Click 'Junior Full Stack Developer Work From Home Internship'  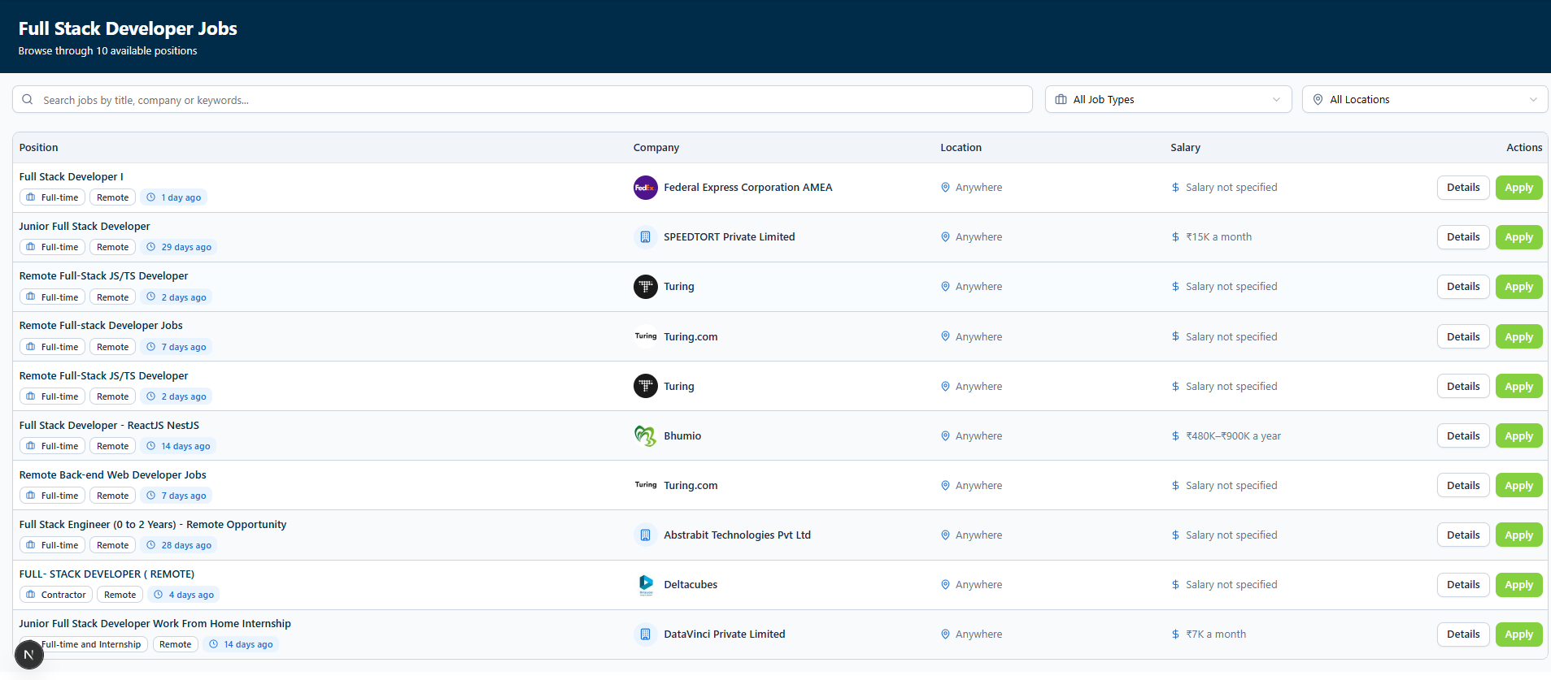[155, 624]
